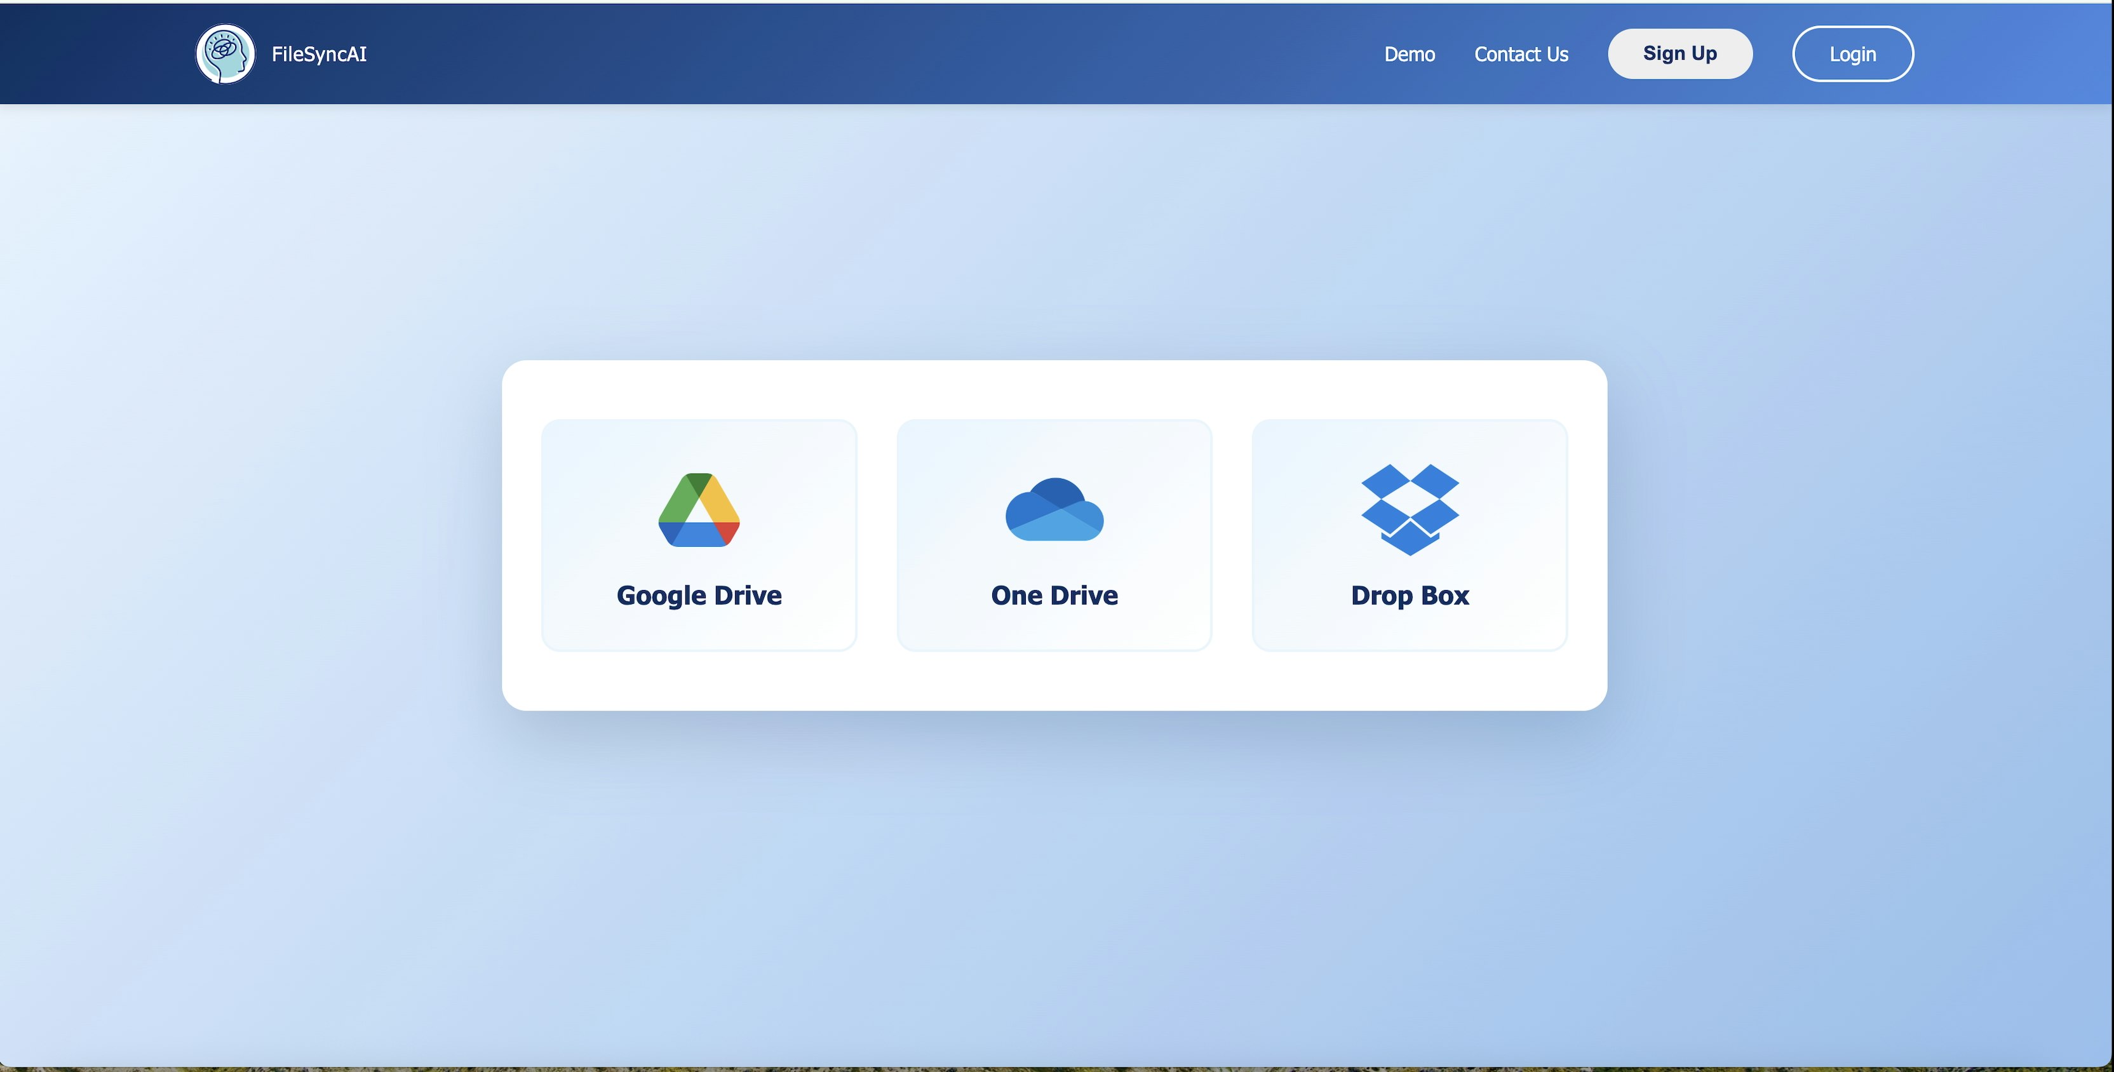Click the FileSyncAI site name
This screenshot has height=1072, width=2114.
click(320, 53)
